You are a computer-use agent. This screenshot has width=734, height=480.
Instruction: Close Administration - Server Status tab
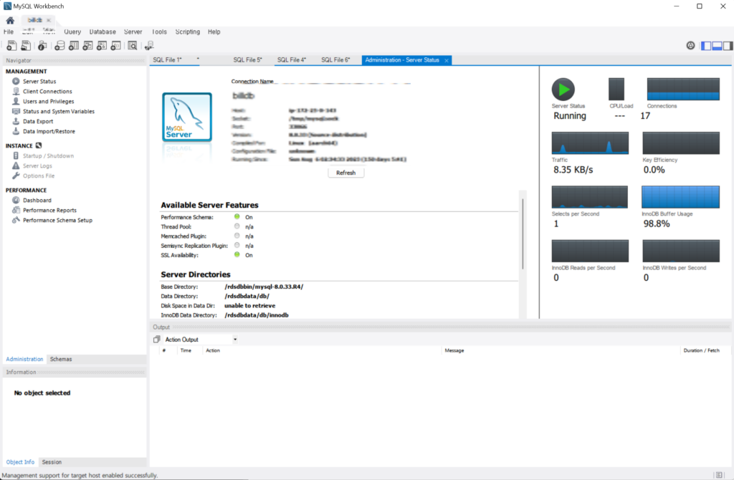pos(447,60)
